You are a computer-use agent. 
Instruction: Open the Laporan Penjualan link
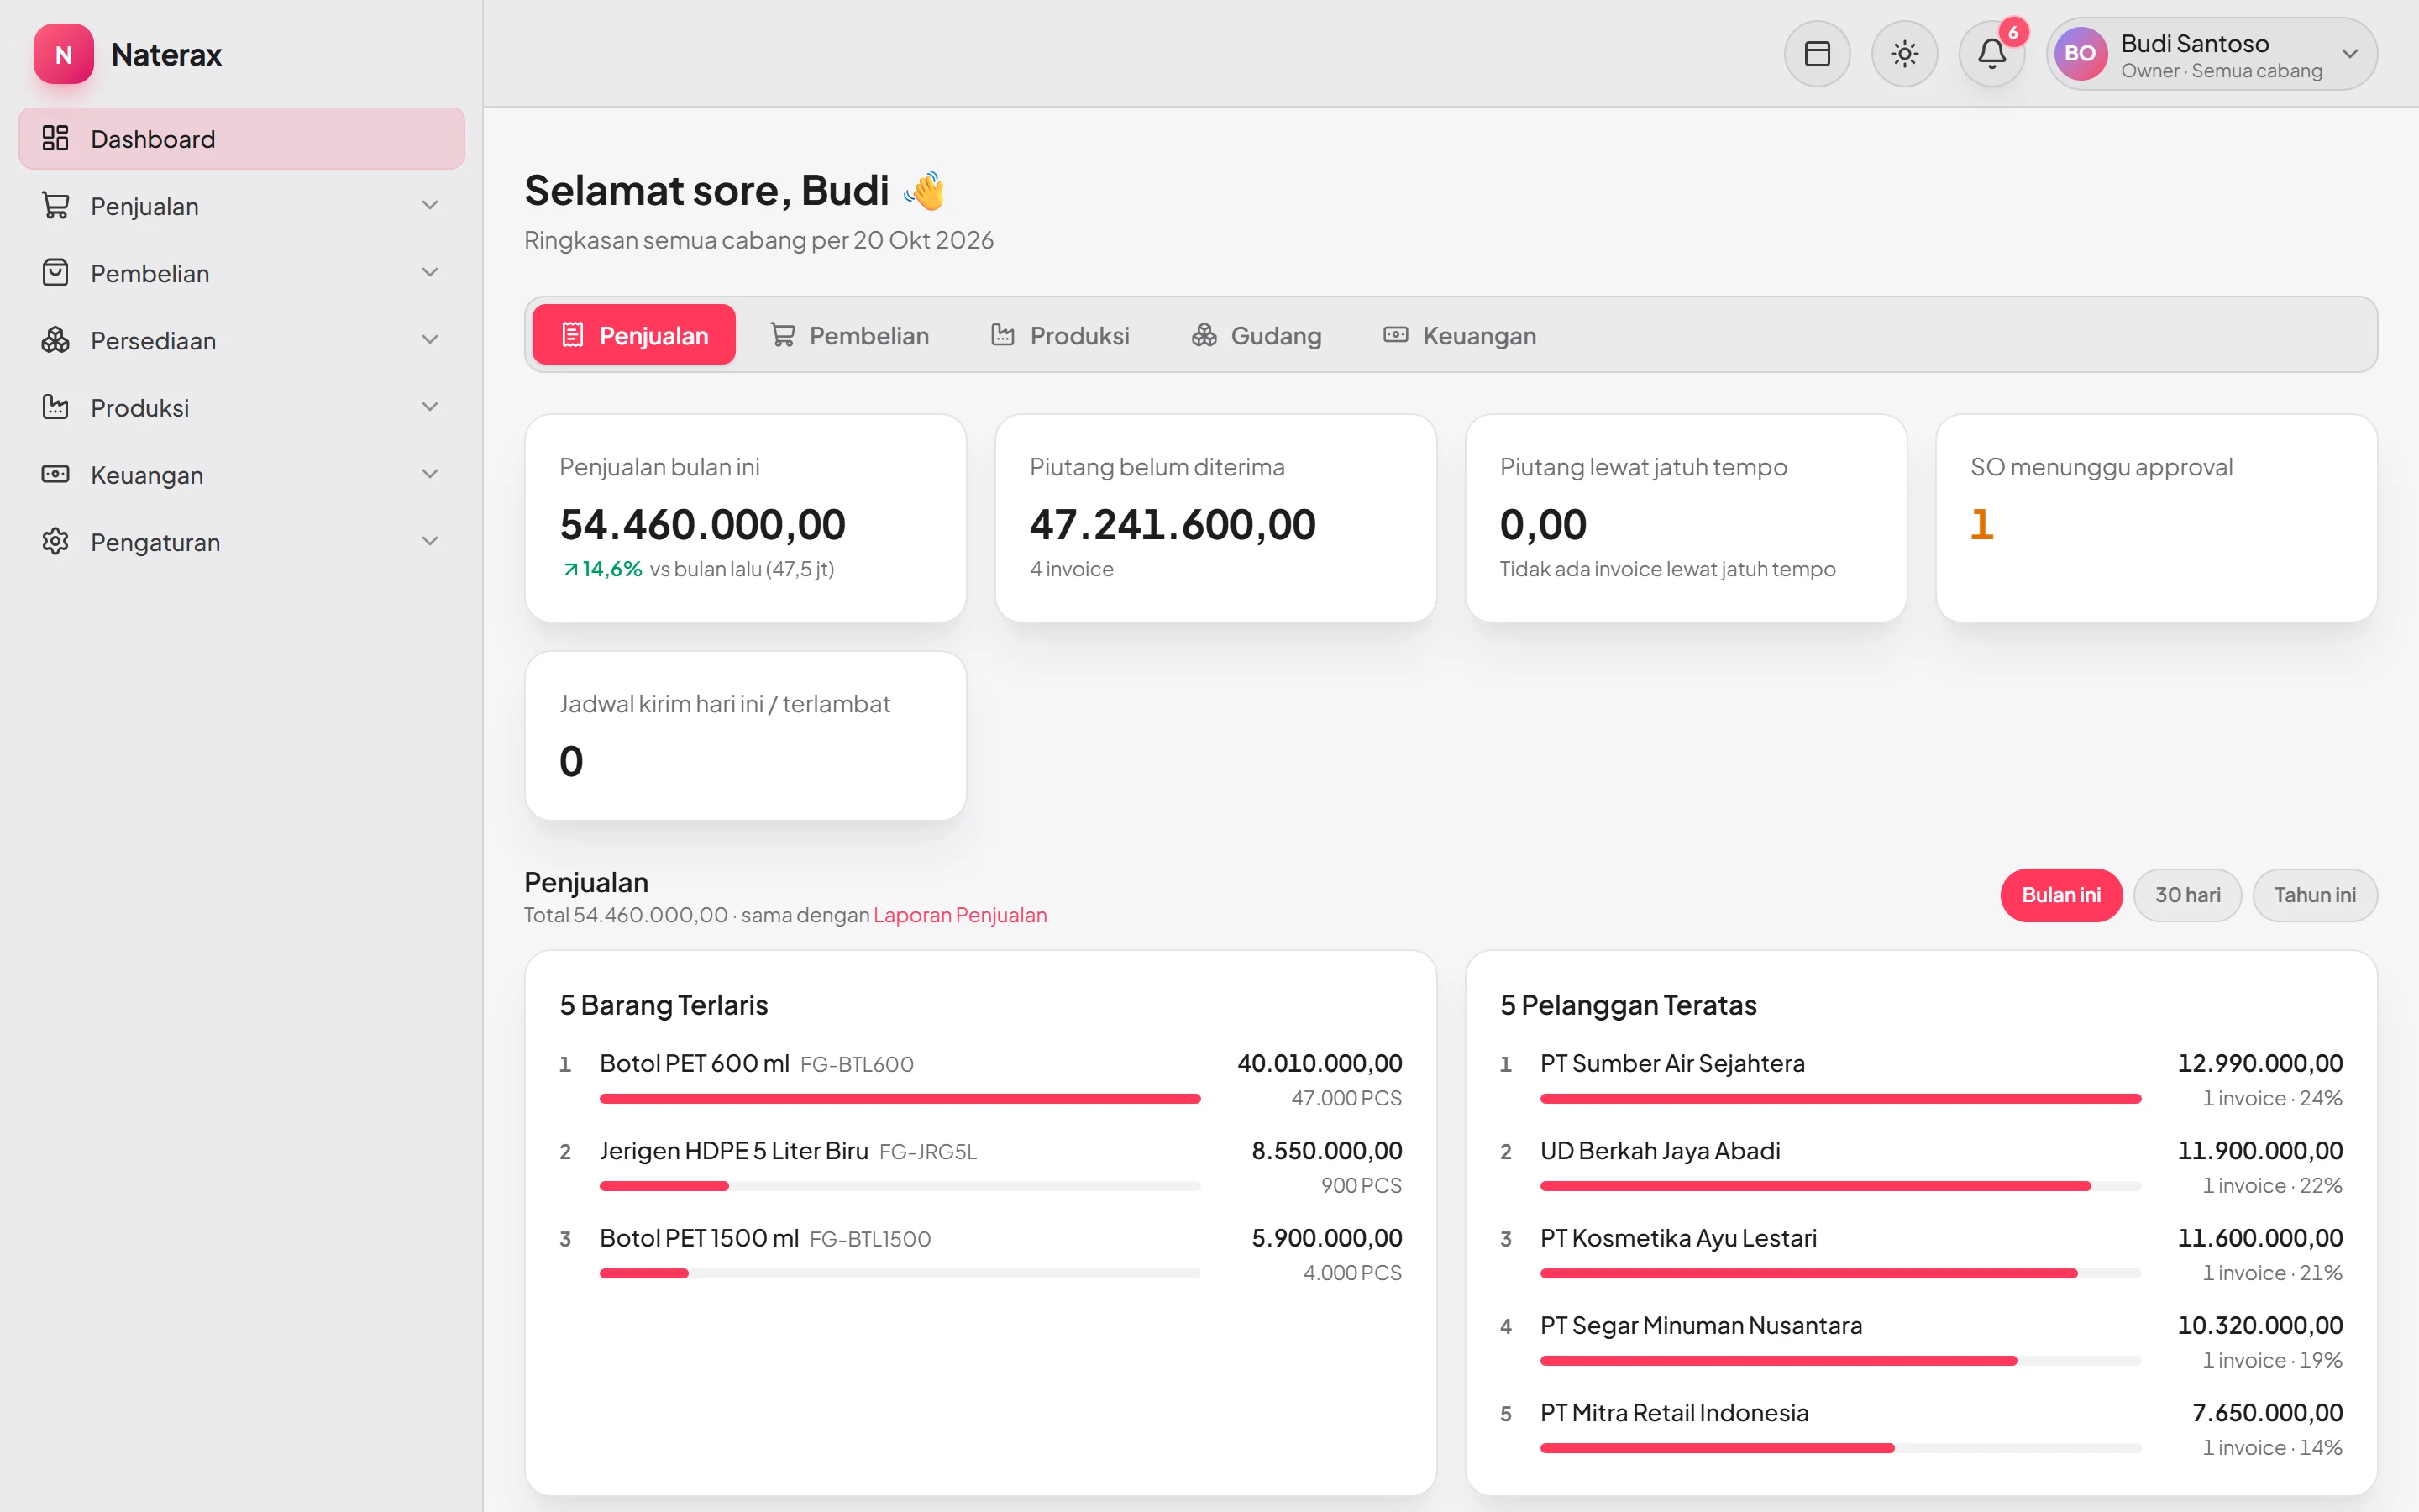959,915
